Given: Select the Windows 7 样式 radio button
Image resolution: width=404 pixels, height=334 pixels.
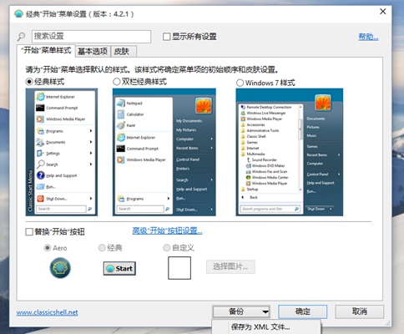Looking at the screenshot, I should [x=240, y=83].
